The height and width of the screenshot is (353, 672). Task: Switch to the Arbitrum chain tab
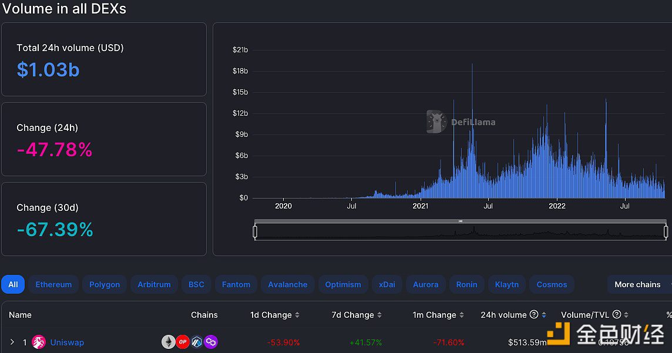pyautogui.click(x=154, y=284)
